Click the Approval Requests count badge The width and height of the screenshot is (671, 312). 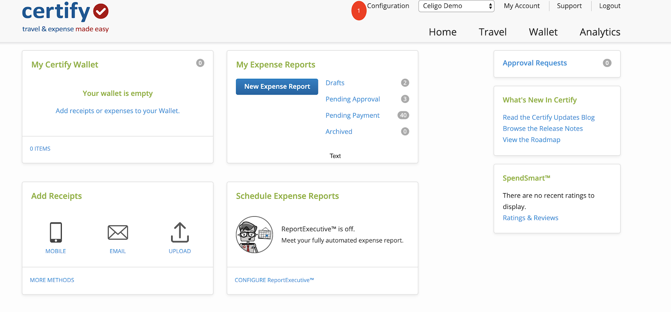click(607, 63)
